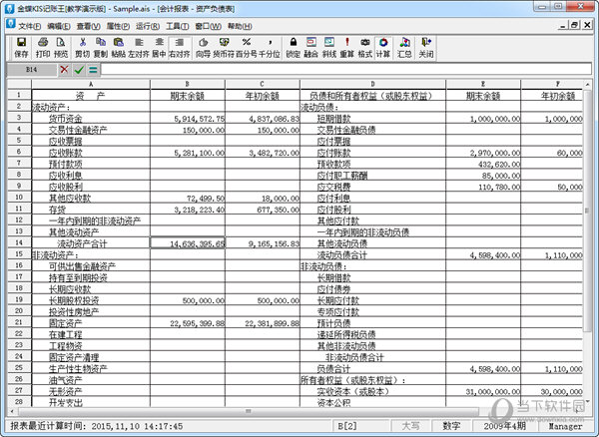Viewport: 599px width, 437px height.
Task: Apply 居中 center alignment
Action: pyautogui.click(x=159, y=48)
